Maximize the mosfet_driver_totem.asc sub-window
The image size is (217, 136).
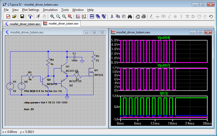pos(94,32)
